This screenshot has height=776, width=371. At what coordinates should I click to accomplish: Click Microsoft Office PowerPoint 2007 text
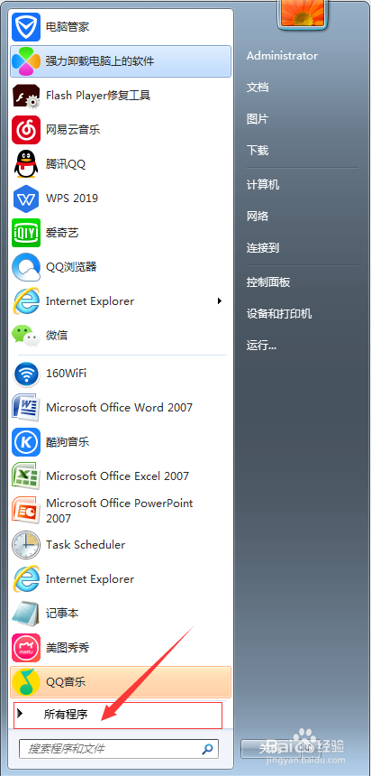(x=119, y=511)
